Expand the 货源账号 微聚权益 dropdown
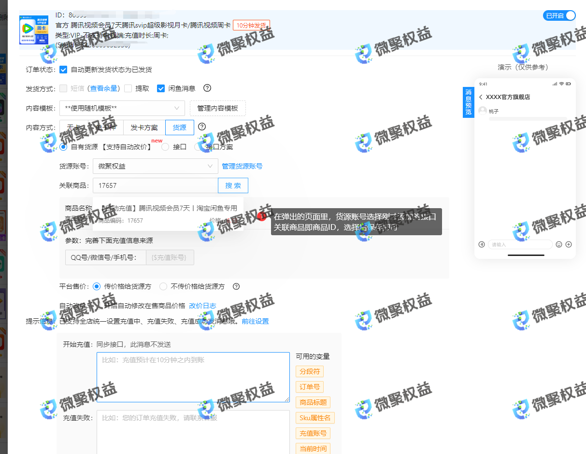Image resolution: width=586 pixels, height=454 pixels. [155, 166]
